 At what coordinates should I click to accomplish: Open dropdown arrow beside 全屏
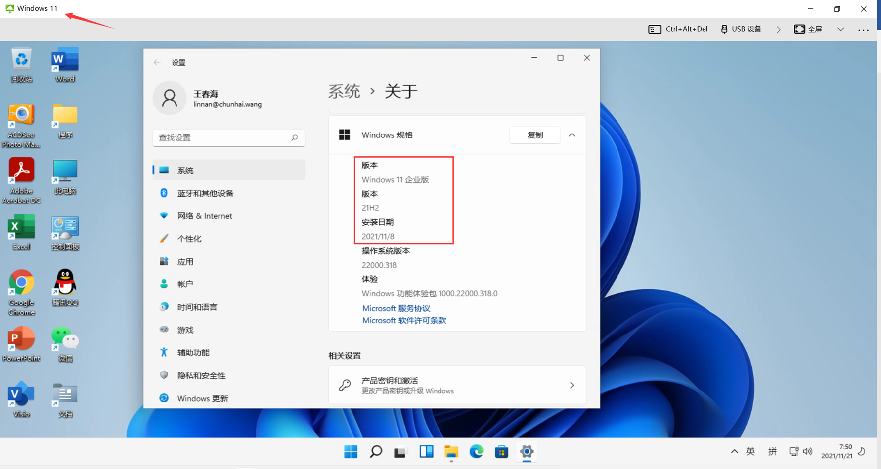[840, 30]
